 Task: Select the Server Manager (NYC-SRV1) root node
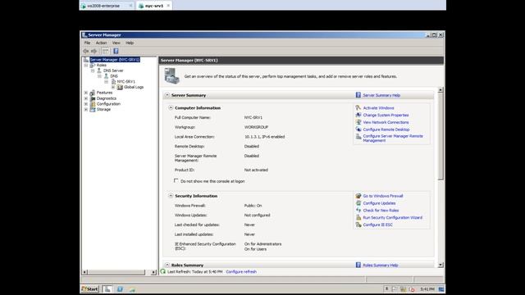[115, 60]
